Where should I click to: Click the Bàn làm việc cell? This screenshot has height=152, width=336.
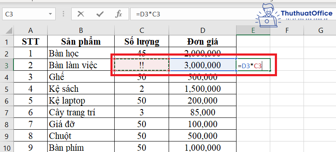81,65
